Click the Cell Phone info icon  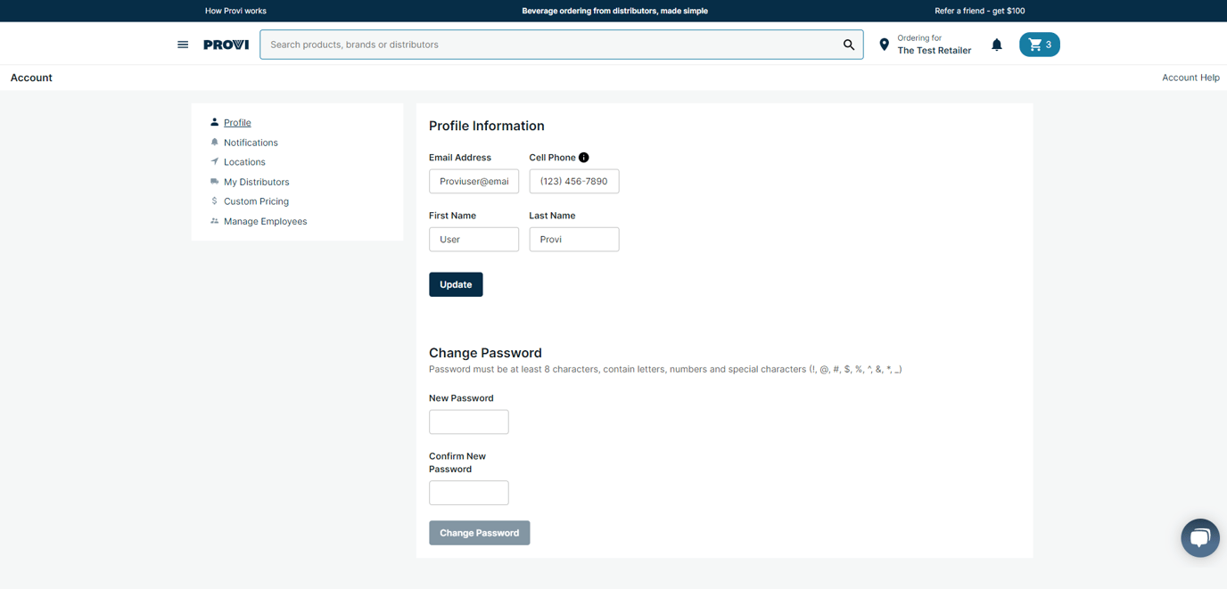pos(584,158)
